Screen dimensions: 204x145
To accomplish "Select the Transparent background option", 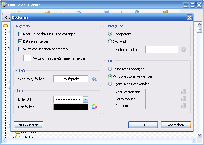I will click(110, 34).
